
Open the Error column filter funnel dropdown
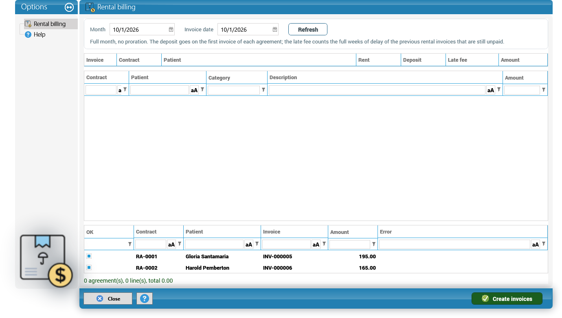coord(544,244)
